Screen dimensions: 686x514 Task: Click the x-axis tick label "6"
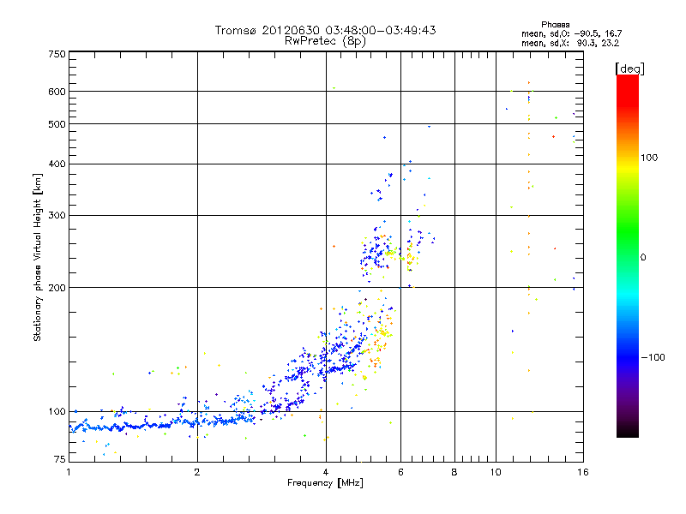[x=400, y=472]
